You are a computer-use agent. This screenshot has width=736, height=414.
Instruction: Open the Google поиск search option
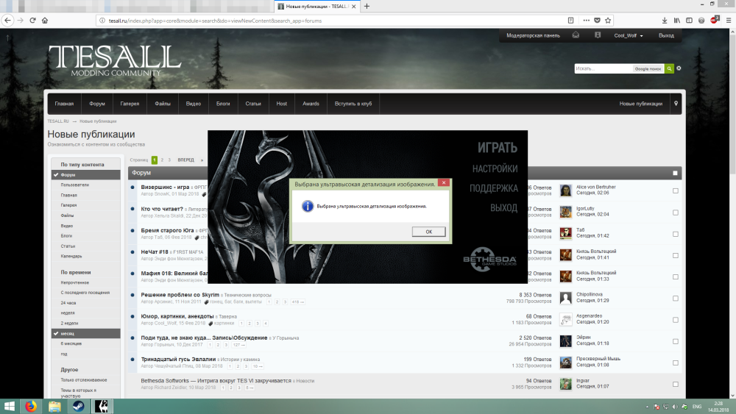[x=648, y=68]
